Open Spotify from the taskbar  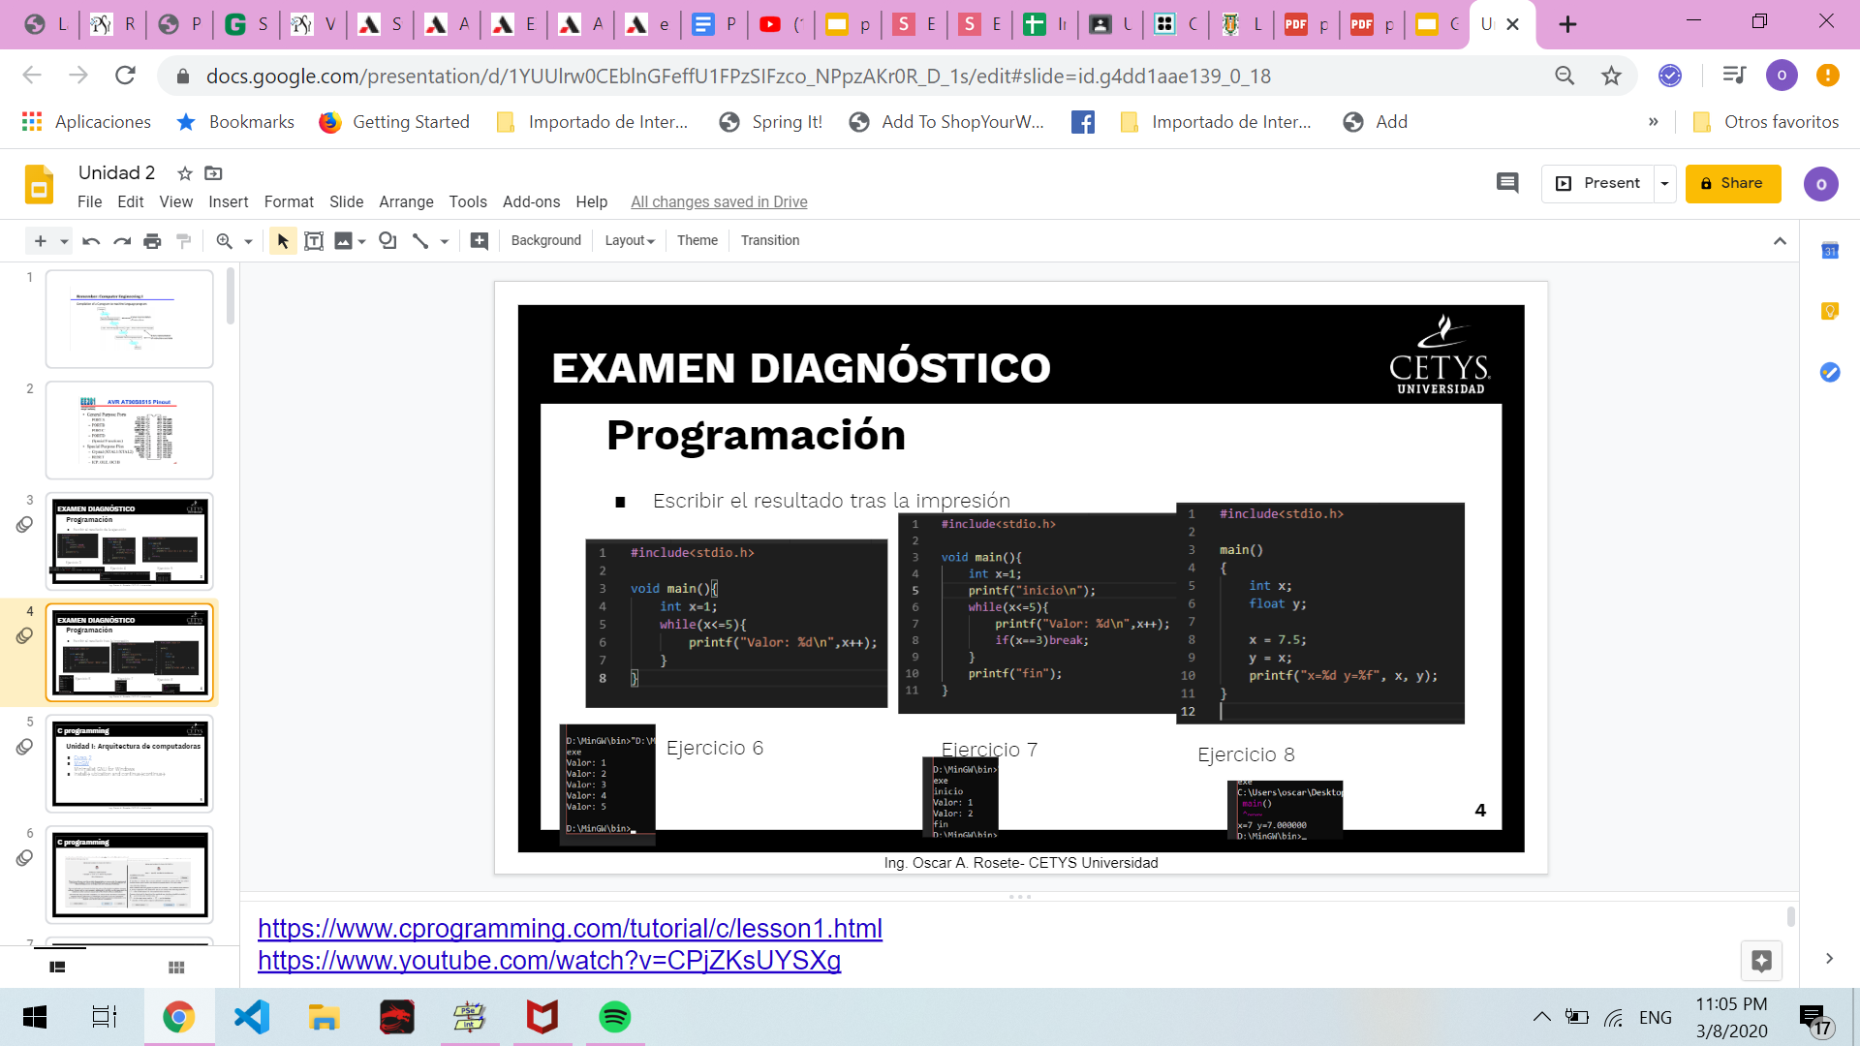[x=614, y=1017]
